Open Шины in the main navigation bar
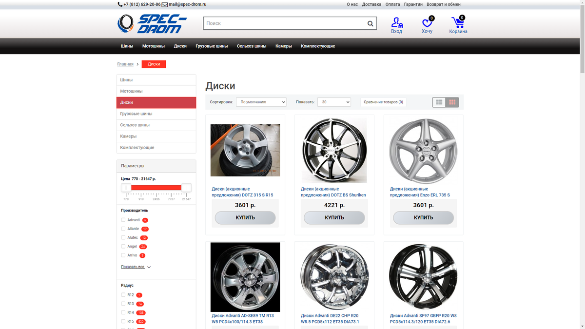The width and height of the screenshot is (585, 329). (x=127, y=46)
